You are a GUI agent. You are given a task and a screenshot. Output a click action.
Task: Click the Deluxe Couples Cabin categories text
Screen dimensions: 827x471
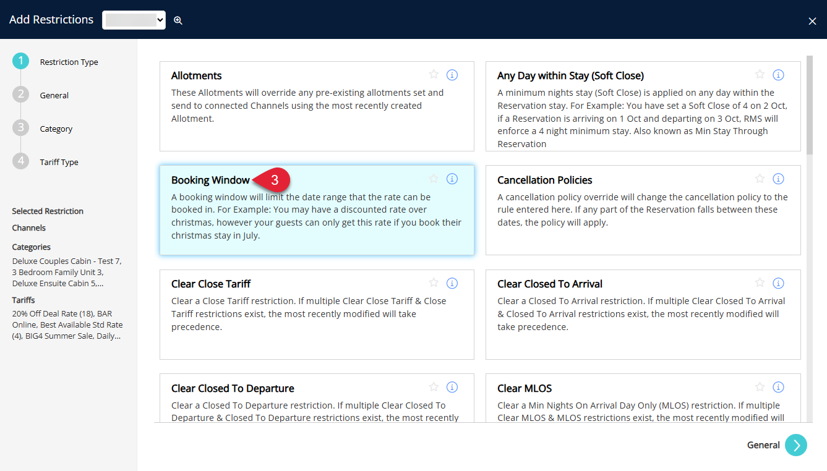[x=67, y=273]
